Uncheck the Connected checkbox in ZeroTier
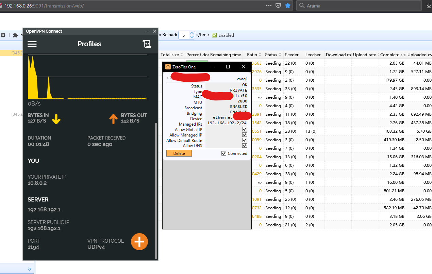This screenshot has height=274, width=432. click(x=224, y=154)
